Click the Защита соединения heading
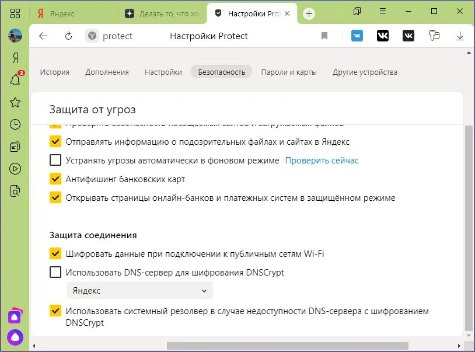 [x=93, y=235]
